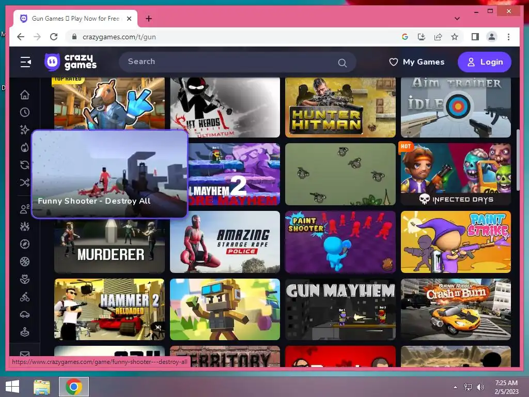
Task: Open the green stickmen shooter thumbnail
Action: coord(340,174)
